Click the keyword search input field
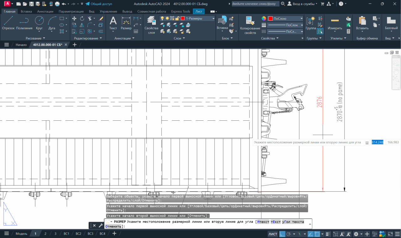 coord(255,4)
